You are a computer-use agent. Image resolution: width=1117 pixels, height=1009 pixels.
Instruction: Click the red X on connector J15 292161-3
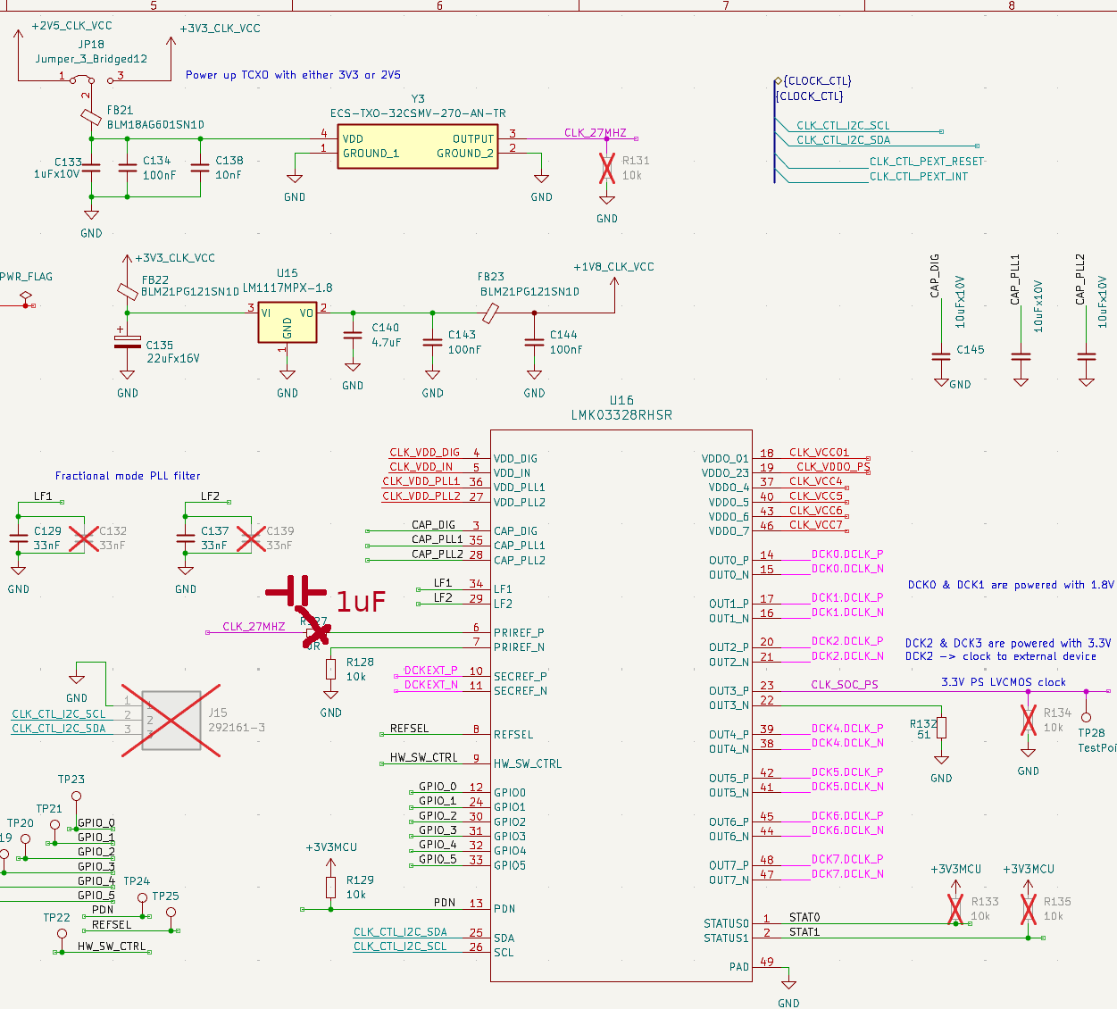click(169, 721)
